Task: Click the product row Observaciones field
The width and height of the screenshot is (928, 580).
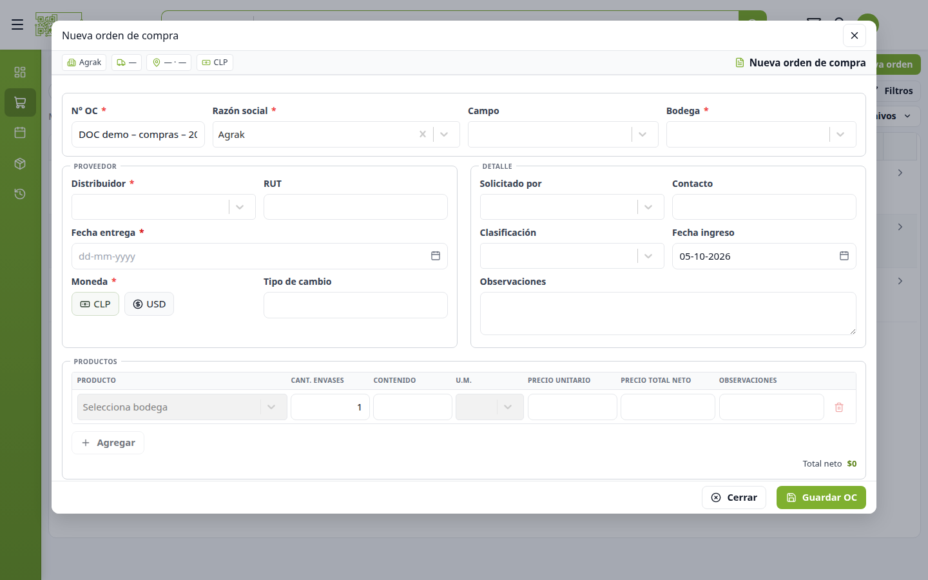Action: [771, 407]
